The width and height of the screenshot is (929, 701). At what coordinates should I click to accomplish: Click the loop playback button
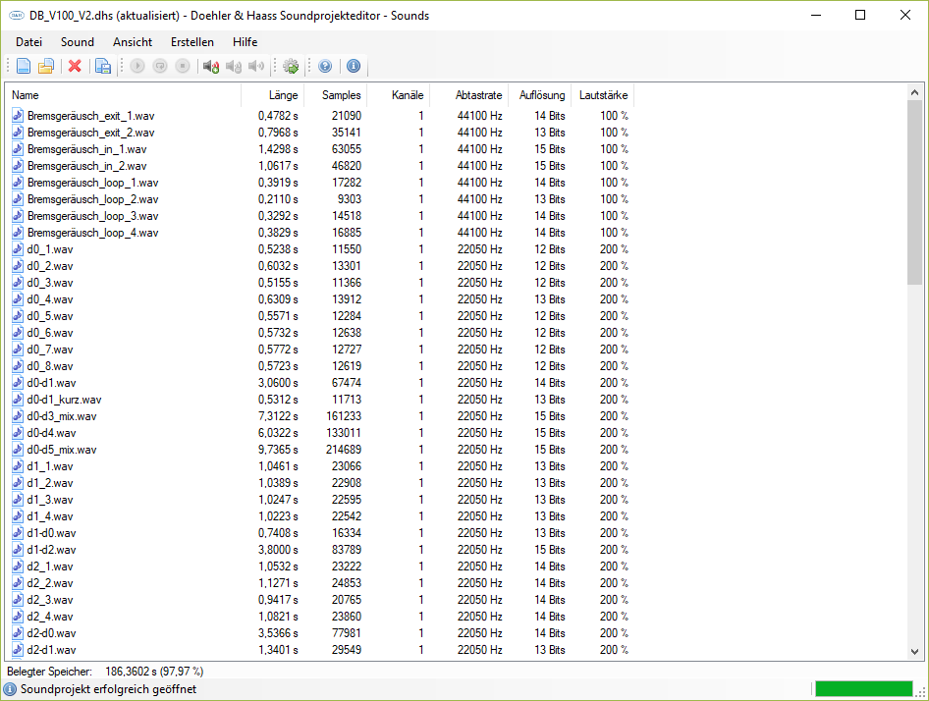(160, 66)
